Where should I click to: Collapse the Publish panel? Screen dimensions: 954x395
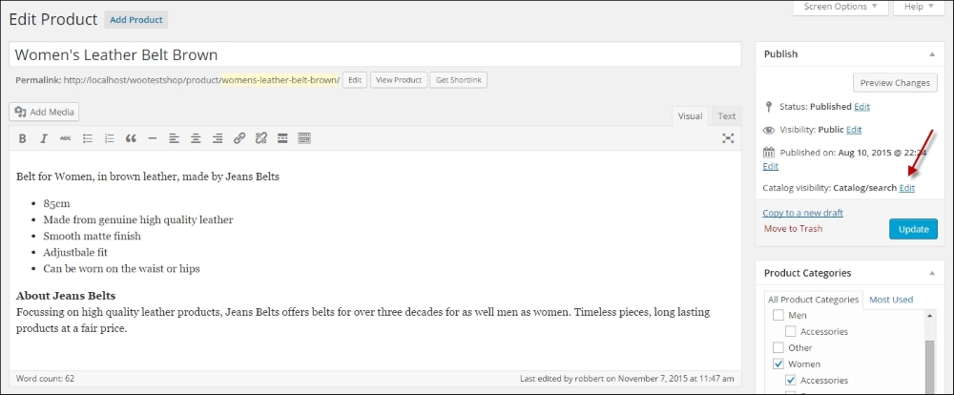931,54
